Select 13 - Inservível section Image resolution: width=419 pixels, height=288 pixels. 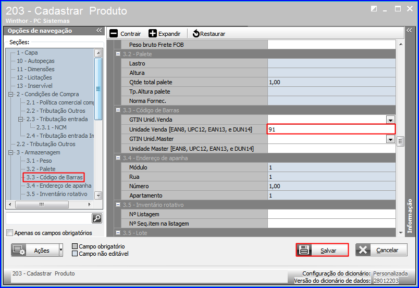[x=34, y=86]
